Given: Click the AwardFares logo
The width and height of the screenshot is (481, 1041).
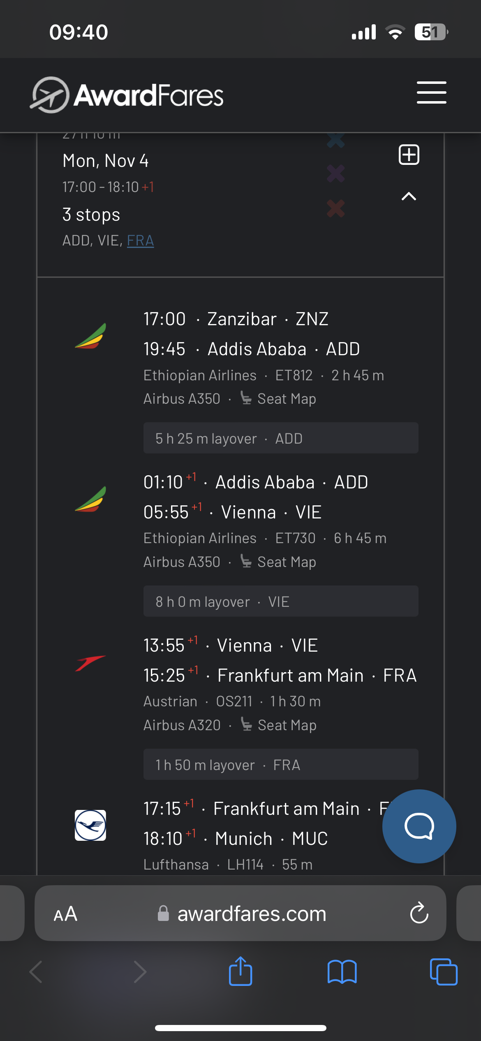Looking at the screenshot, I should click(127, 95).
